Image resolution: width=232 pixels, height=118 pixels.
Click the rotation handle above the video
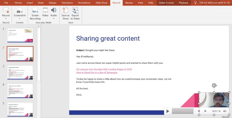214,85
